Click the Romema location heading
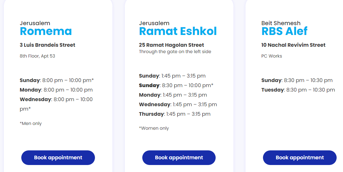This screenshot has height=172, width=343. [x=46, y=31]
